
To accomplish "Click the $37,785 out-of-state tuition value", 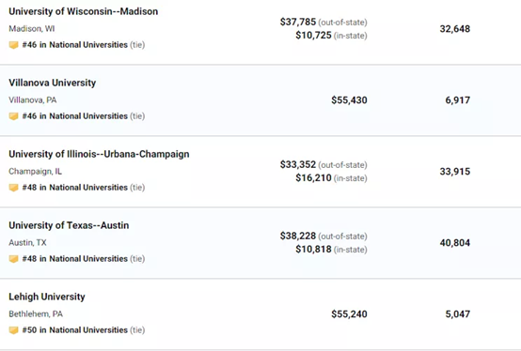I will (x=298, y=22).
